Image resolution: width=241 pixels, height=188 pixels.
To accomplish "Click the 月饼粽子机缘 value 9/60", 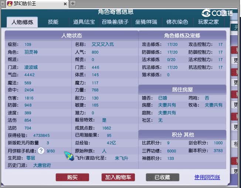I will pos(51,151).
